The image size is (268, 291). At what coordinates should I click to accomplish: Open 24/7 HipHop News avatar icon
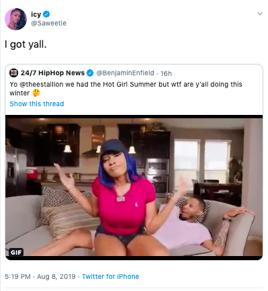[x=13, y=73]
